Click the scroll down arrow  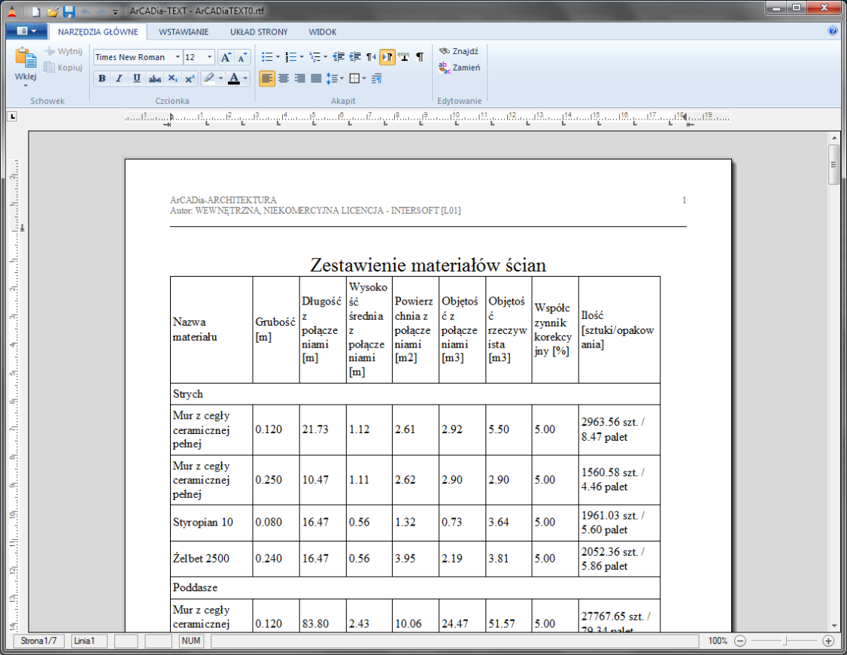pos(834,626)
